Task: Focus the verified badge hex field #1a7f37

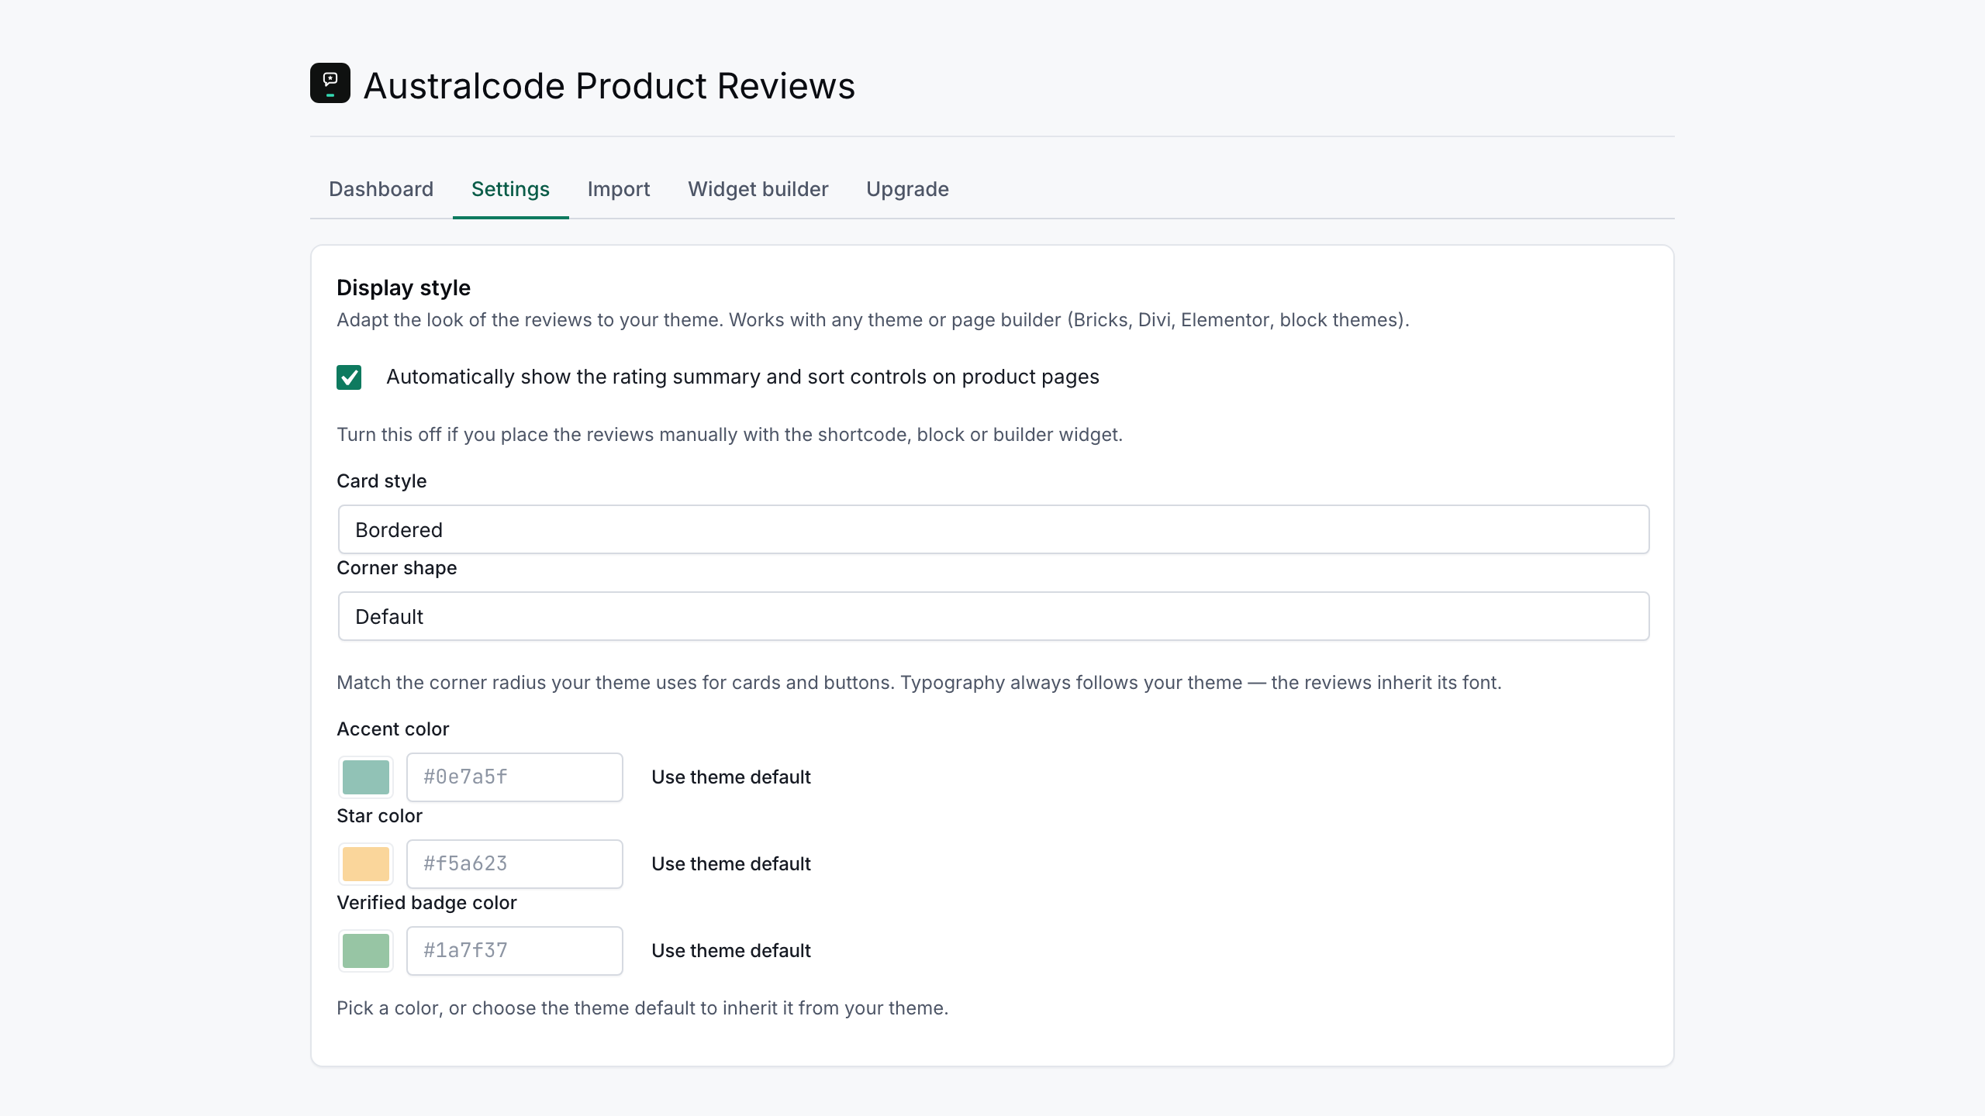Action: click(x=515, y=951)
